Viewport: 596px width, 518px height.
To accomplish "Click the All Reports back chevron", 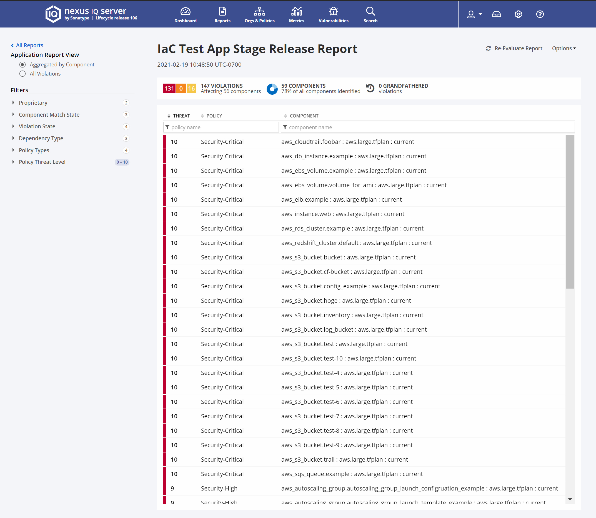I will coord(12,45).
